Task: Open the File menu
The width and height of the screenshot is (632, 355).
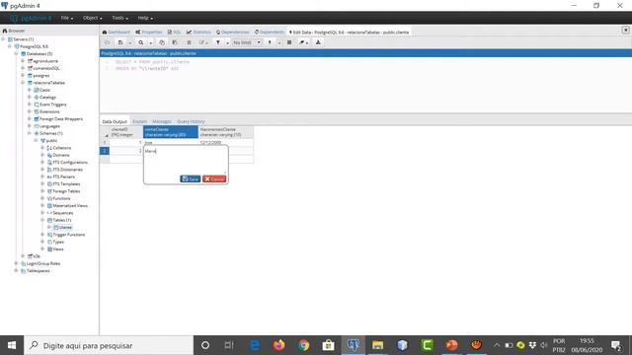Action: click(x=67, y=18)
